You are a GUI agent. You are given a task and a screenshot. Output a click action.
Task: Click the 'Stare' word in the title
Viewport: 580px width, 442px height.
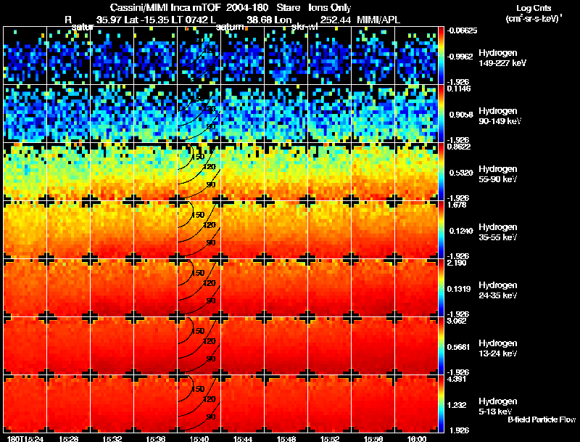[x=288, y=8]
